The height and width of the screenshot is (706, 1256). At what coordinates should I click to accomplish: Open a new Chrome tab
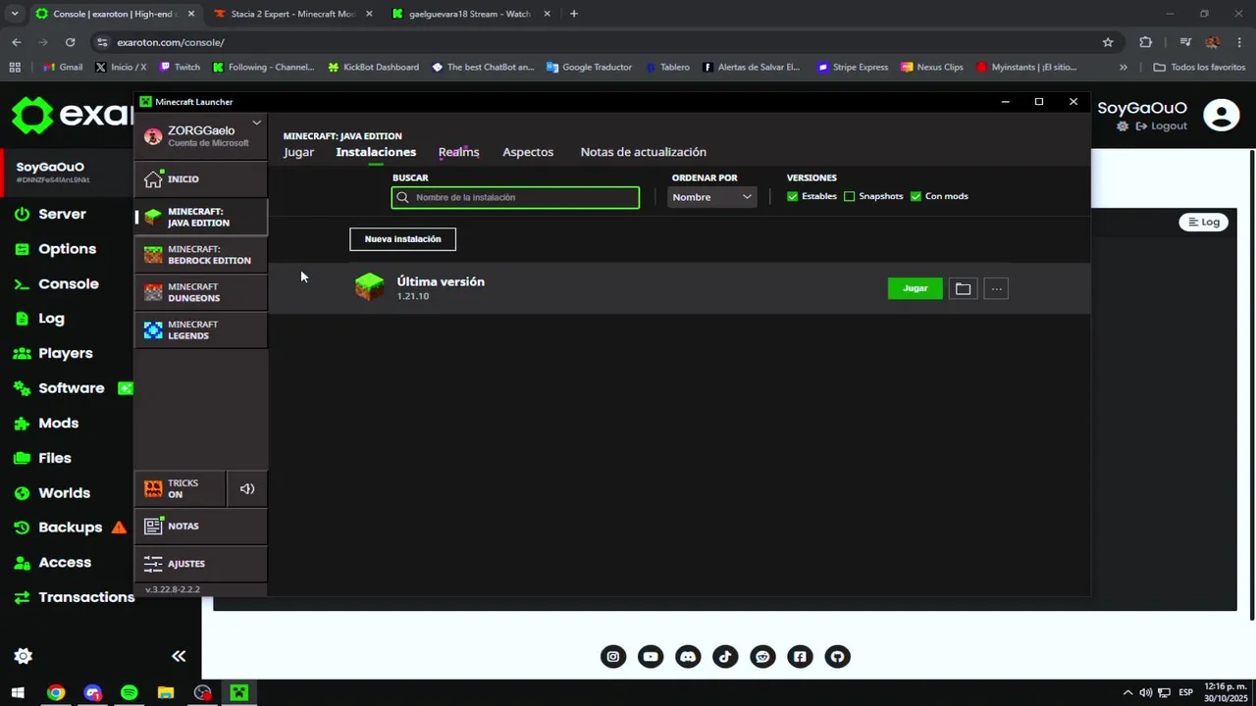click(574, 14)
